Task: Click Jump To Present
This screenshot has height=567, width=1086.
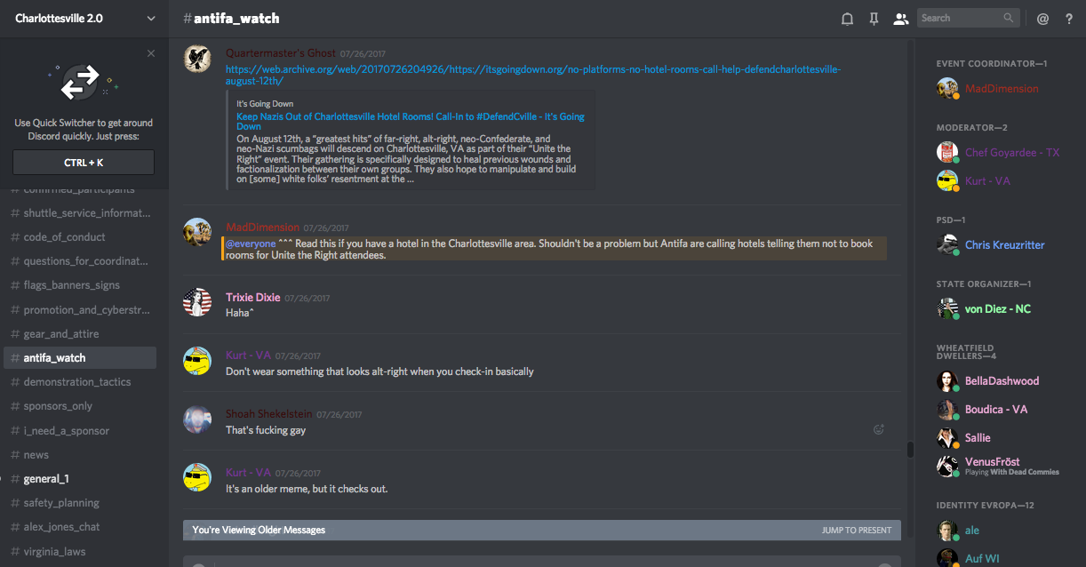Action: pos(857,531)
